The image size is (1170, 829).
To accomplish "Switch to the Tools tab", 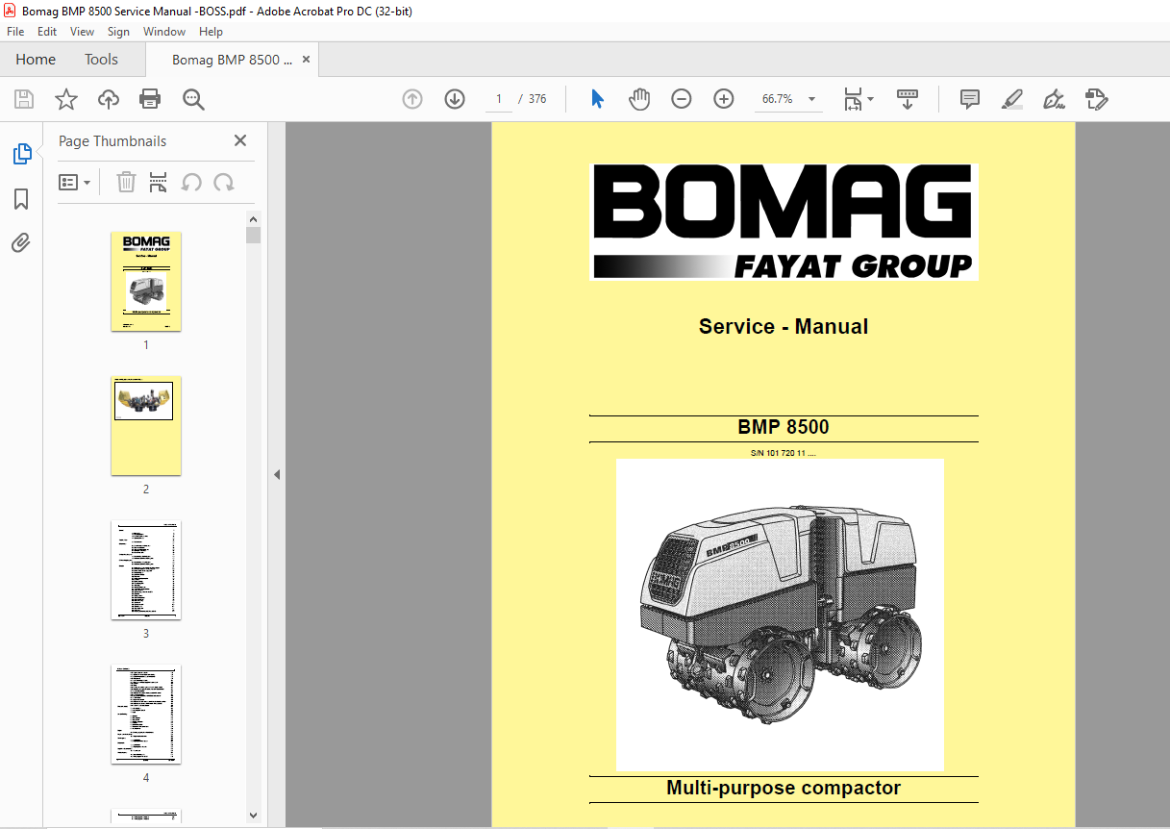I will tap(101, 60).
